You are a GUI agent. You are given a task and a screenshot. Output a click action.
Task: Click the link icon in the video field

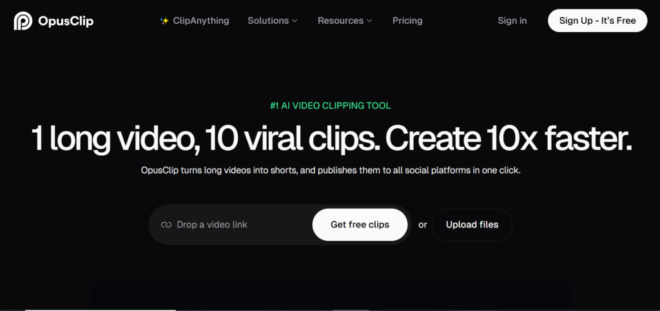[166, 225]
